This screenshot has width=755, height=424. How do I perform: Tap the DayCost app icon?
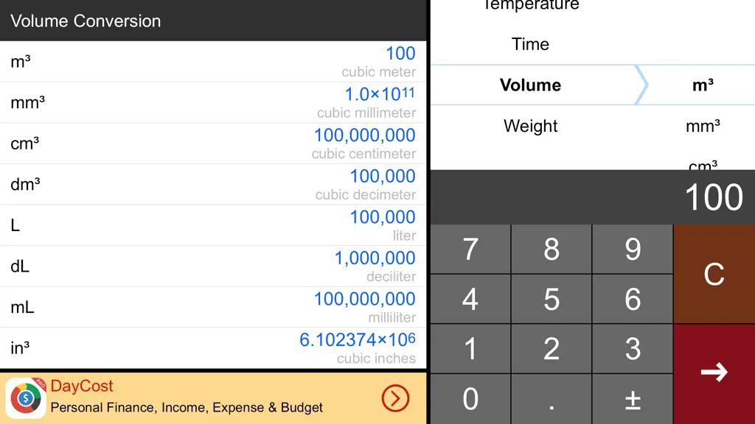[x=26, y=398]
